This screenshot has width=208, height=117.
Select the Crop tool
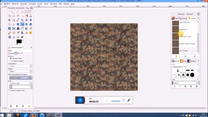(14, 24)
